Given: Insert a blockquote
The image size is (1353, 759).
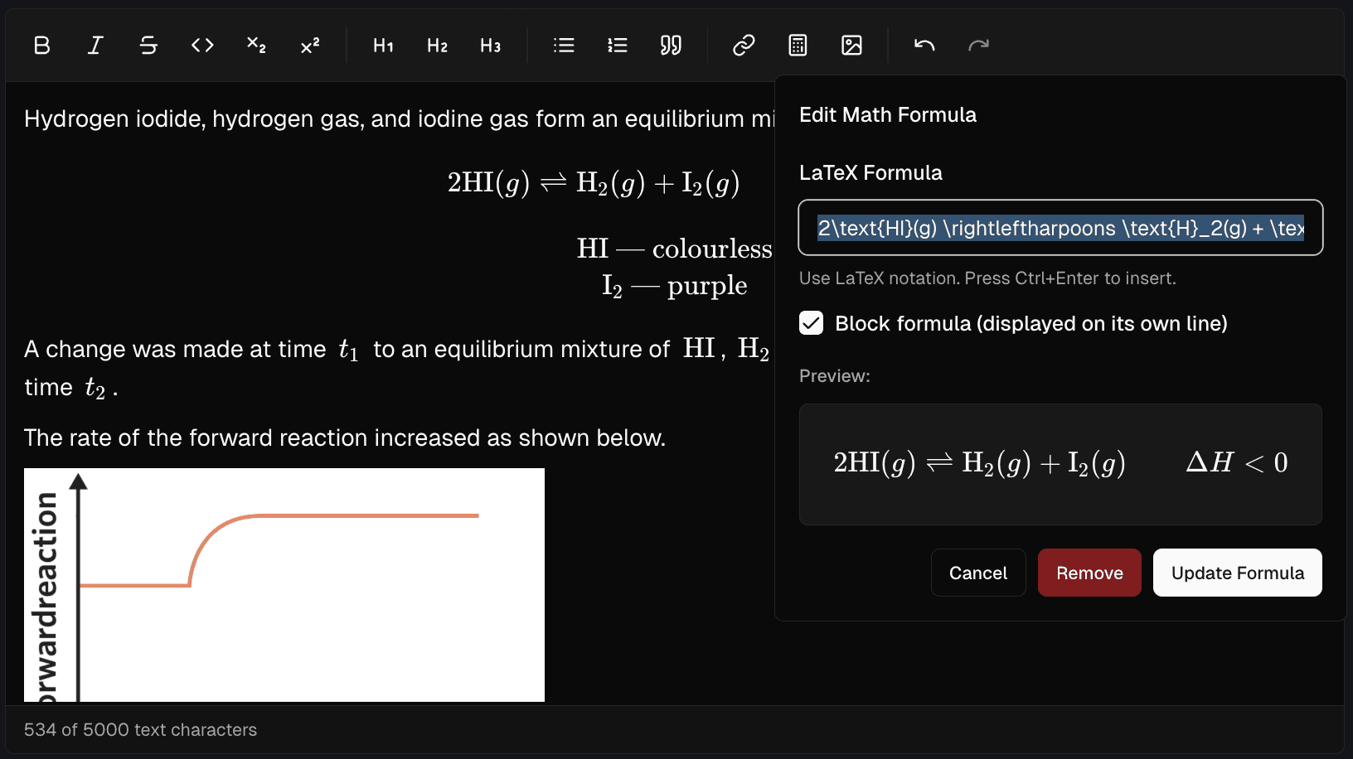Looking at the screenshot, I should tap(671, 46).
